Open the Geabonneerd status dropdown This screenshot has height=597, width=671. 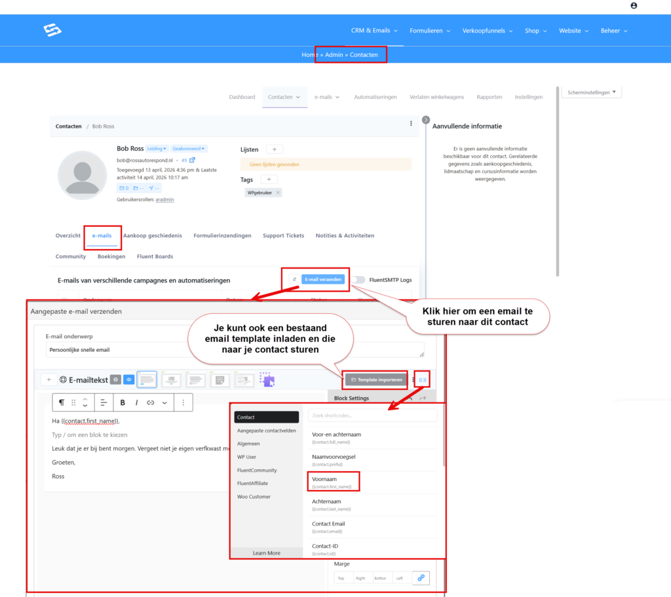[x=189, y=149]
